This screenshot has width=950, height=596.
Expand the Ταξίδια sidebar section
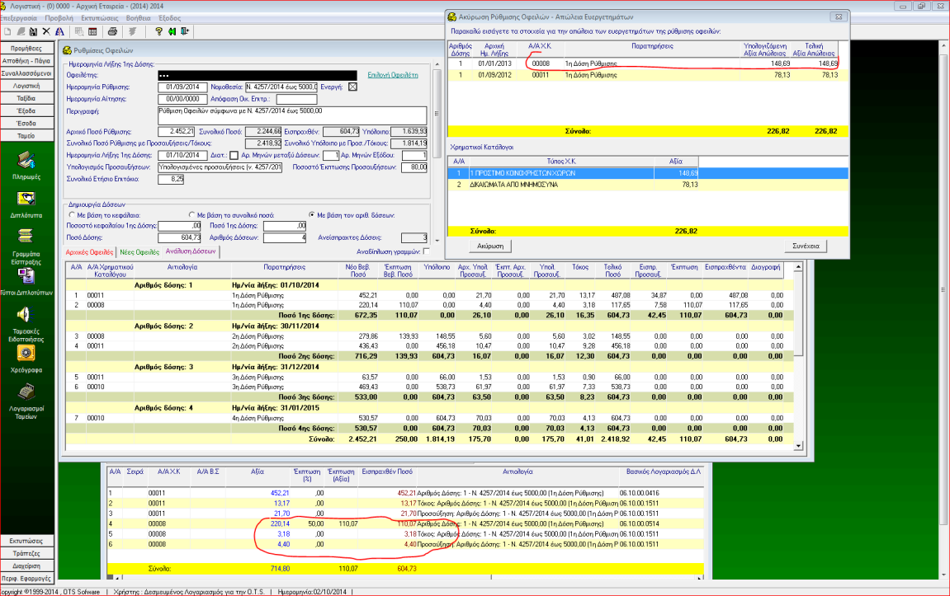(x=26, y=99)
